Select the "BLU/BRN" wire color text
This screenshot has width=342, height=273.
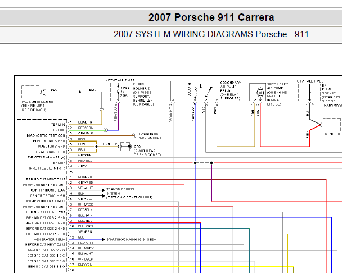tap(85, 216)
